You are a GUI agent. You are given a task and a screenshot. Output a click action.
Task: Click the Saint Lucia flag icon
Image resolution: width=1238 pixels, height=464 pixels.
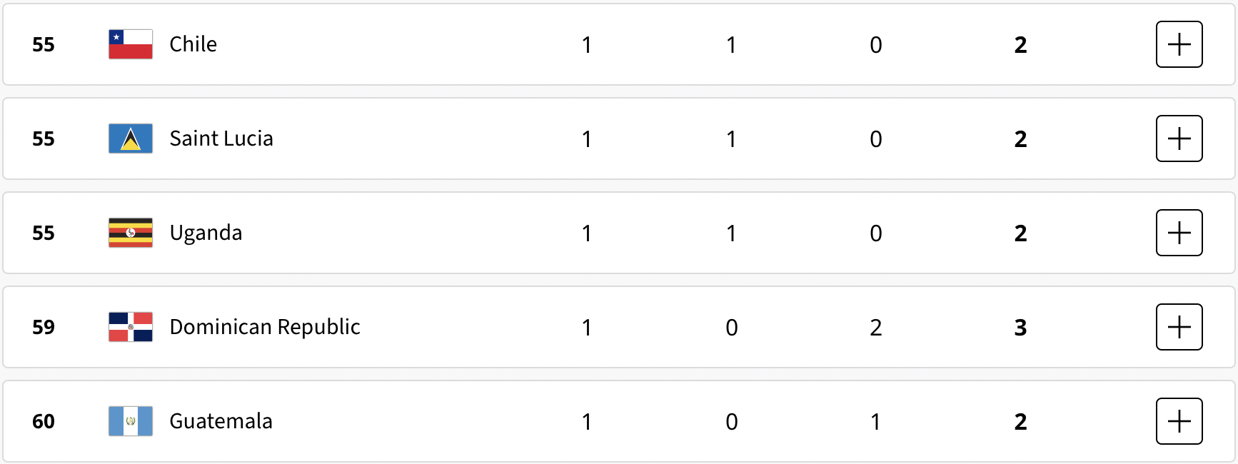coord(131,138)
